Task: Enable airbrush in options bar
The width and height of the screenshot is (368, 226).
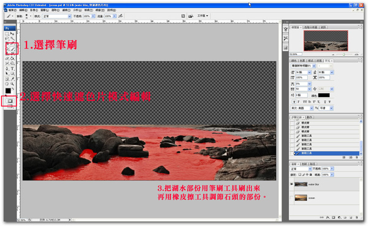Action: (120, 16)
